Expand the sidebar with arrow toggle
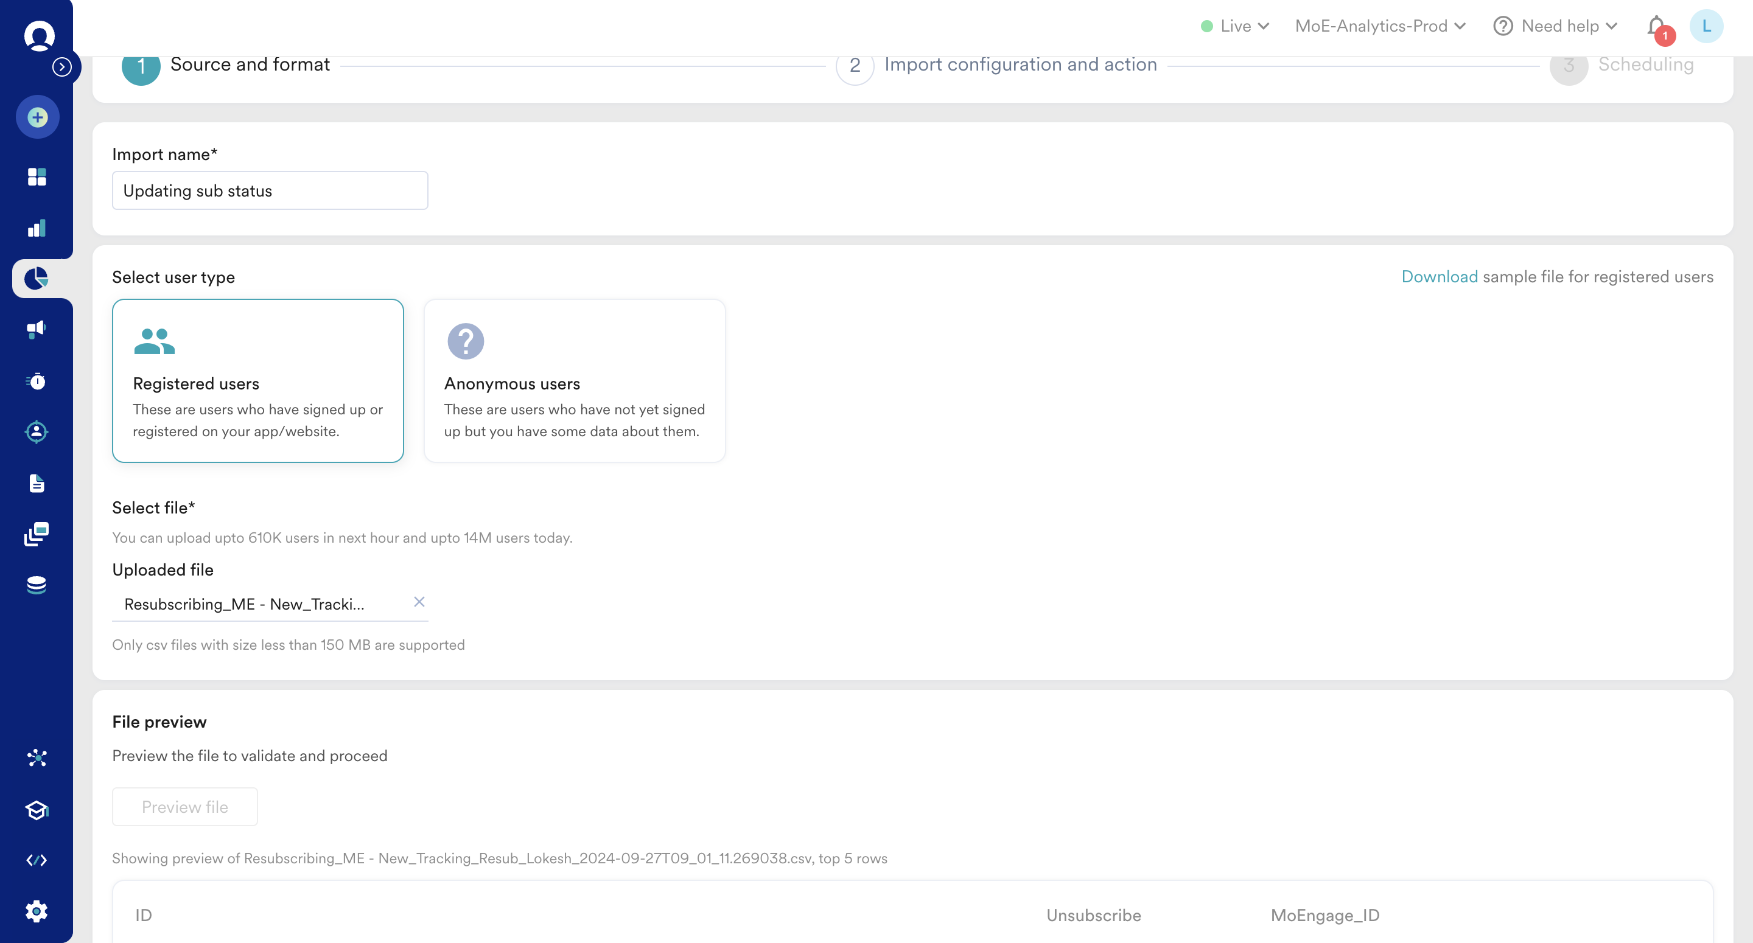1753x943 pixels. pyautogui.click(x=62, y=67)
